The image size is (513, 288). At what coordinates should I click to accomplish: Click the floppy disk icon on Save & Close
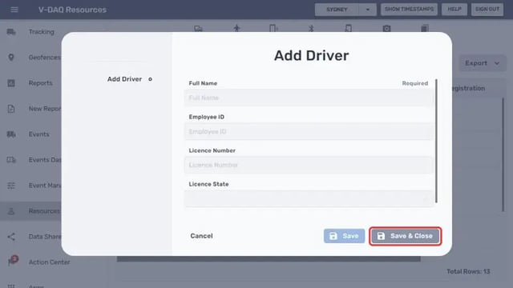381,236
